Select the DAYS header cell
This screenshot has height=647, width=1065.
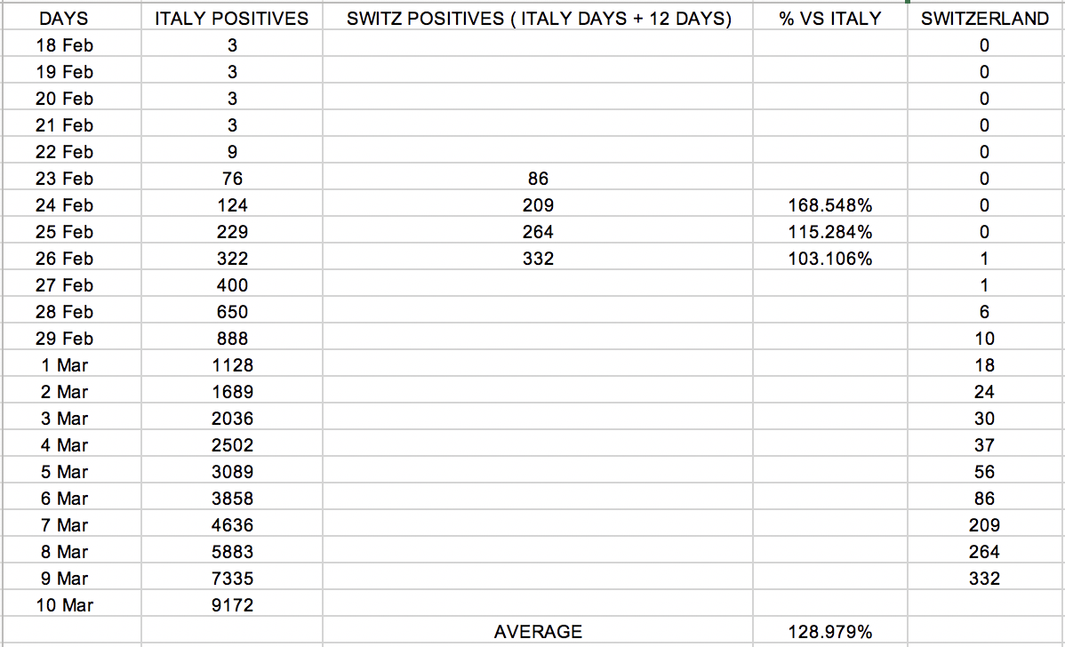coord(64,19)
